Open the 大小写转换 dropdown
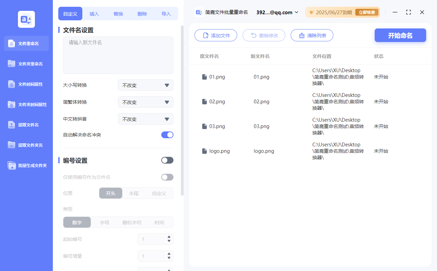This screenshot has height=271, width=437. click(x=145, y=85)
